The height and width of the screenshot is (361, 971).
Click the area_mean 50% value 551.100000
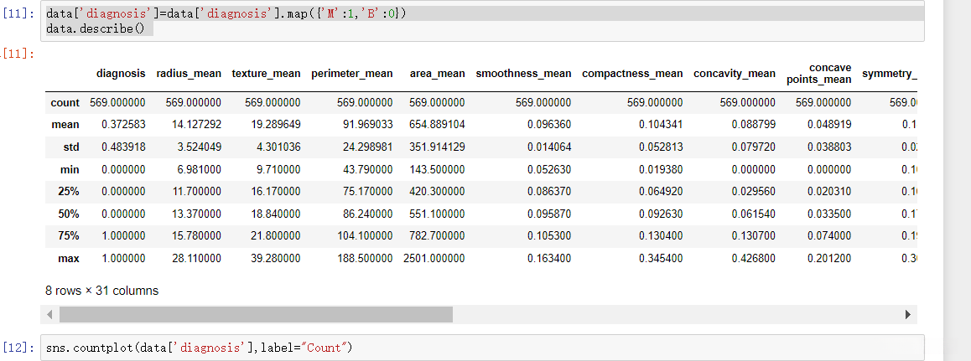click(437, 214)
